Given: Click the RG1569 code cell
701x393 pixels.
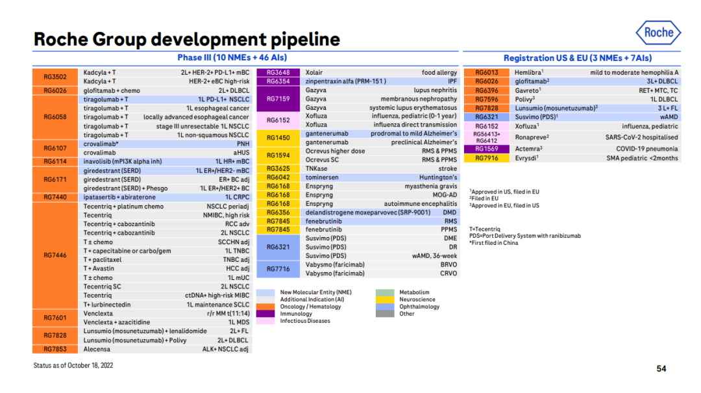Looking at the screenshot, I should click(x=486, y=149).
